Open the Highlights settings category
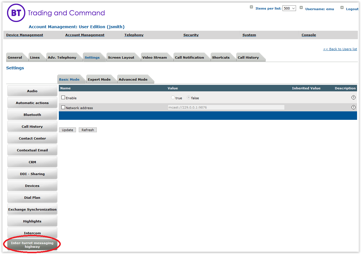361x254 pixels. (x=32, y=221)
